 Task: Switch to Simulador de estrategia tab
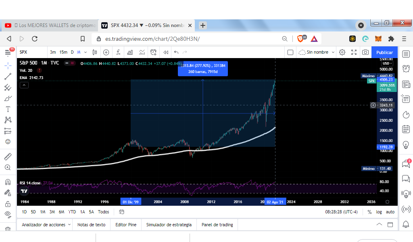(x=169, y=225)
